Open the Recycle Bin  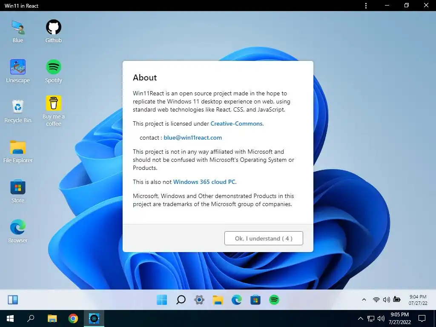pos(18,111)
